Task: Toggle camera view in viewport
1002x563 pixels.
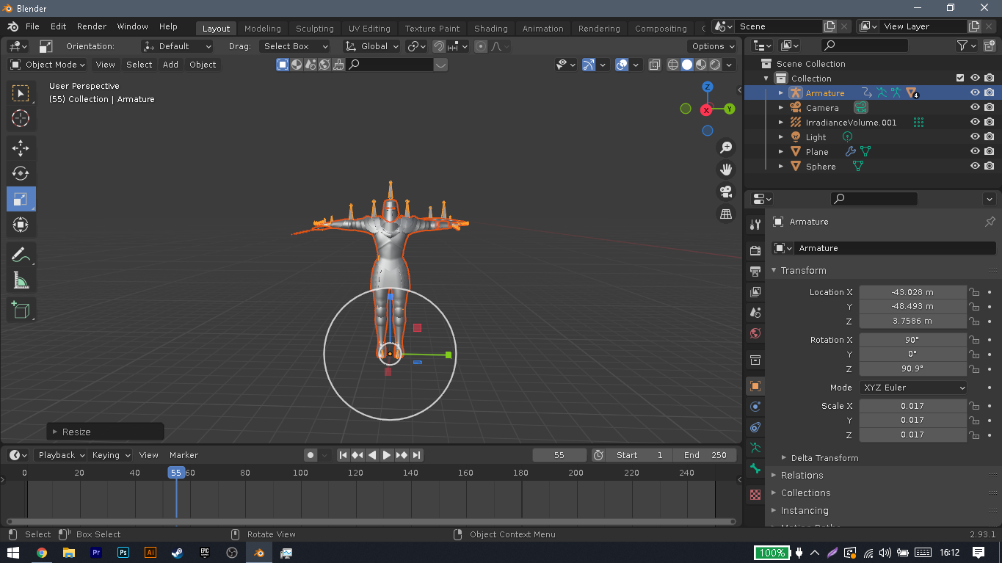Action: point(726,192)
